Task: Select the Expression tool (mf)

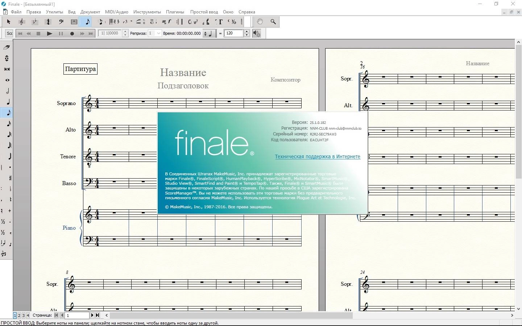Action: pos(167,22)
